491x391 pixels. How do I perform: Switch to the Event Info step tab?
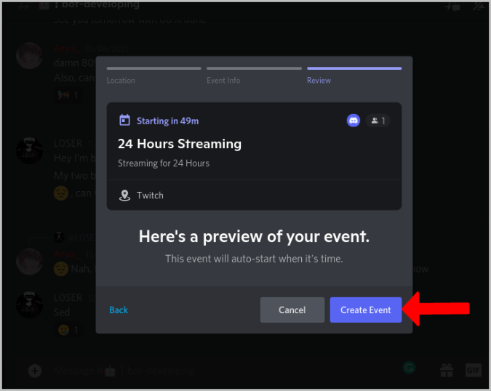click(254, 76)
